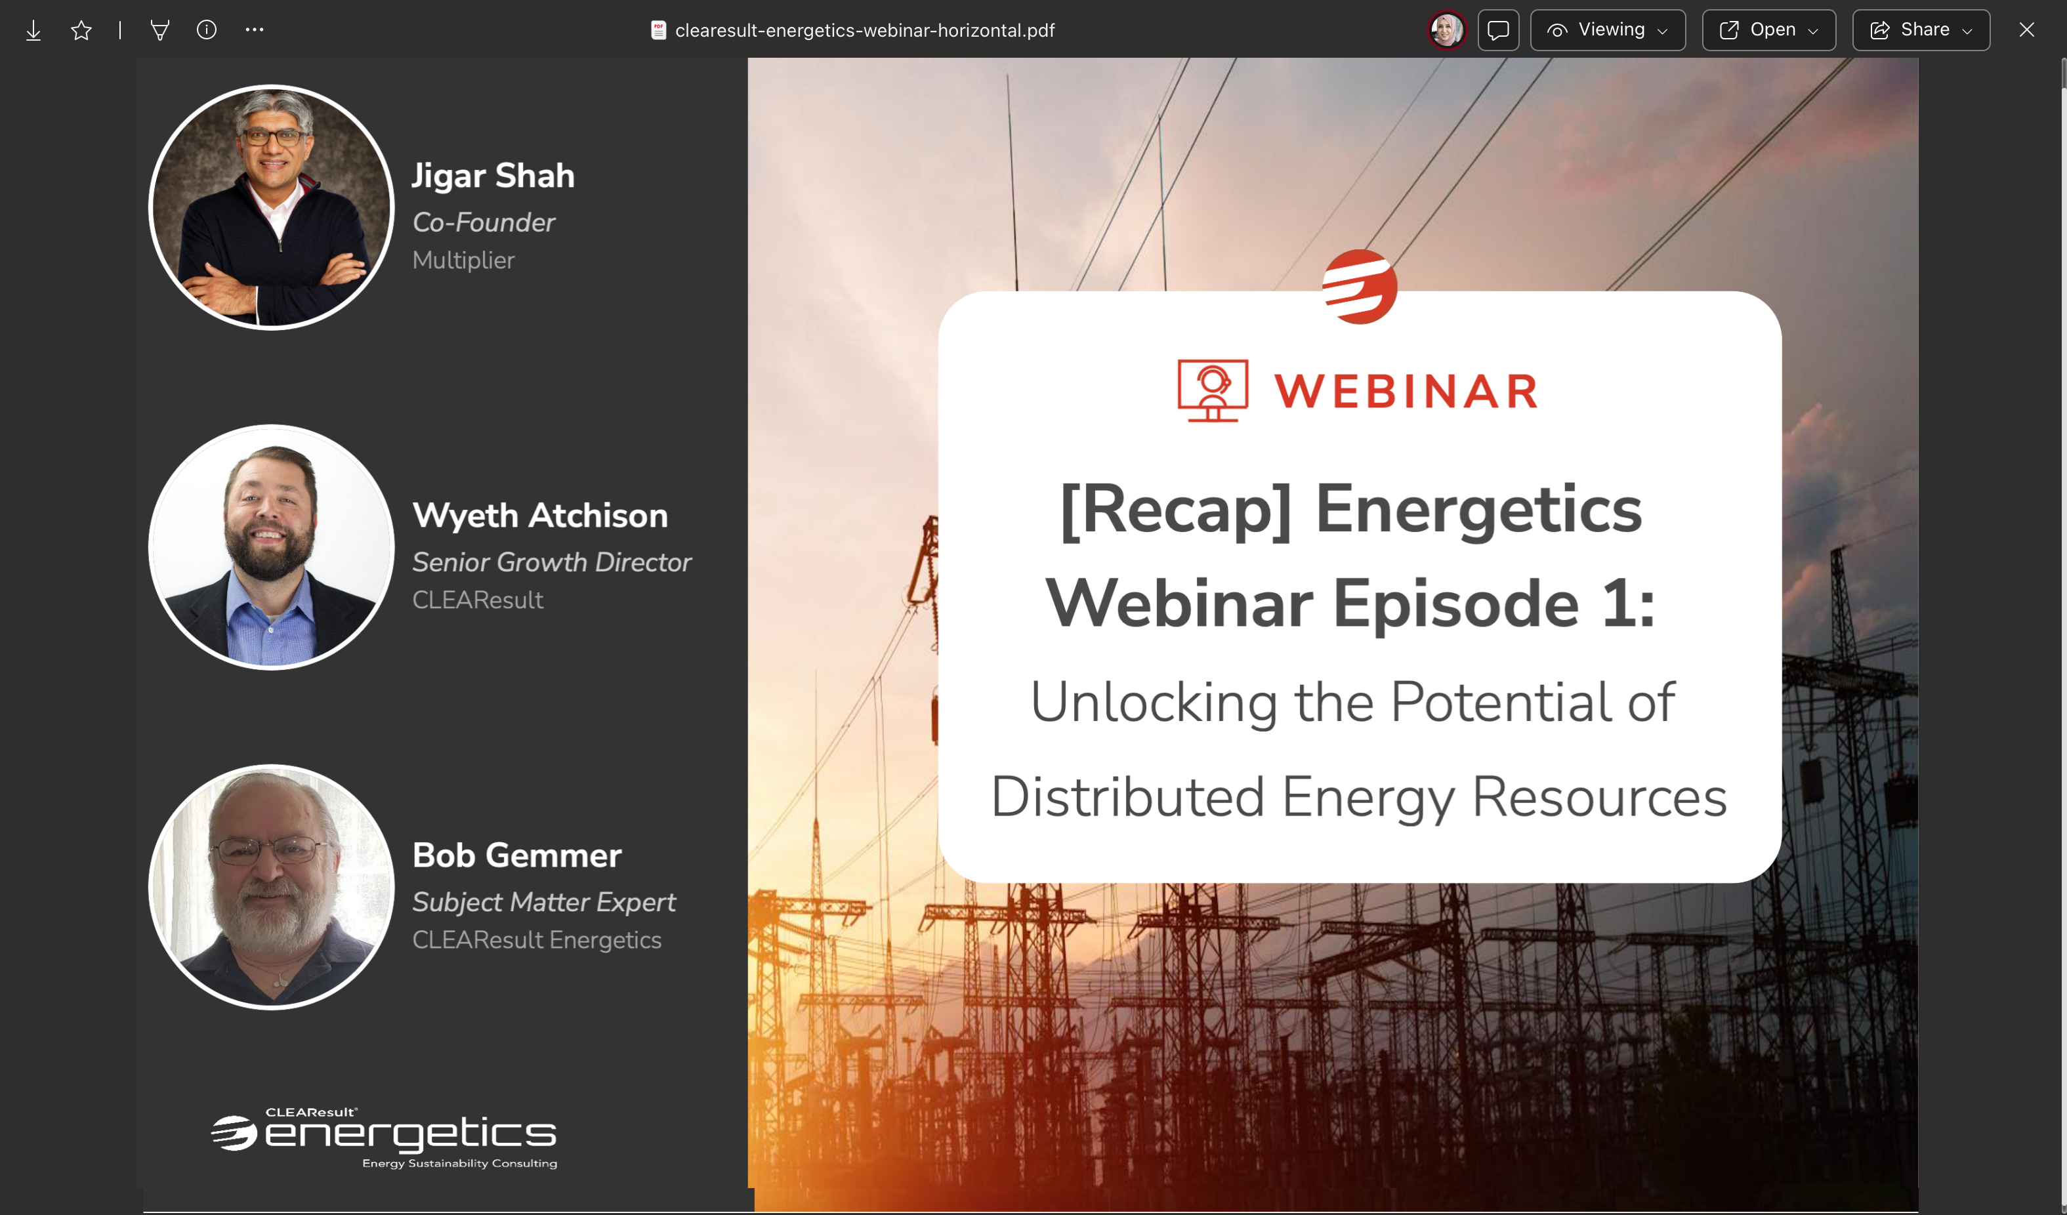The image size is (2067, 1215).
Task: Expand the Viewing mode dropdown
Action: (x=1607, y=30)
